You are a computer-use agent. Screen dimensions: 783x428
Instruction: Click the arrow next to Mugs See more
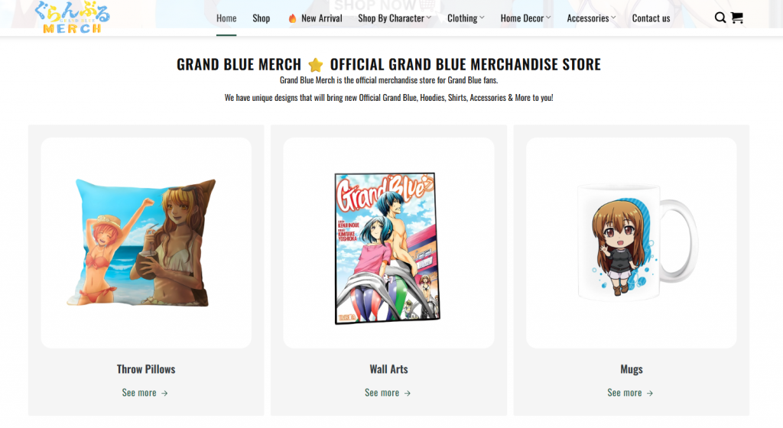coord(650,393)
